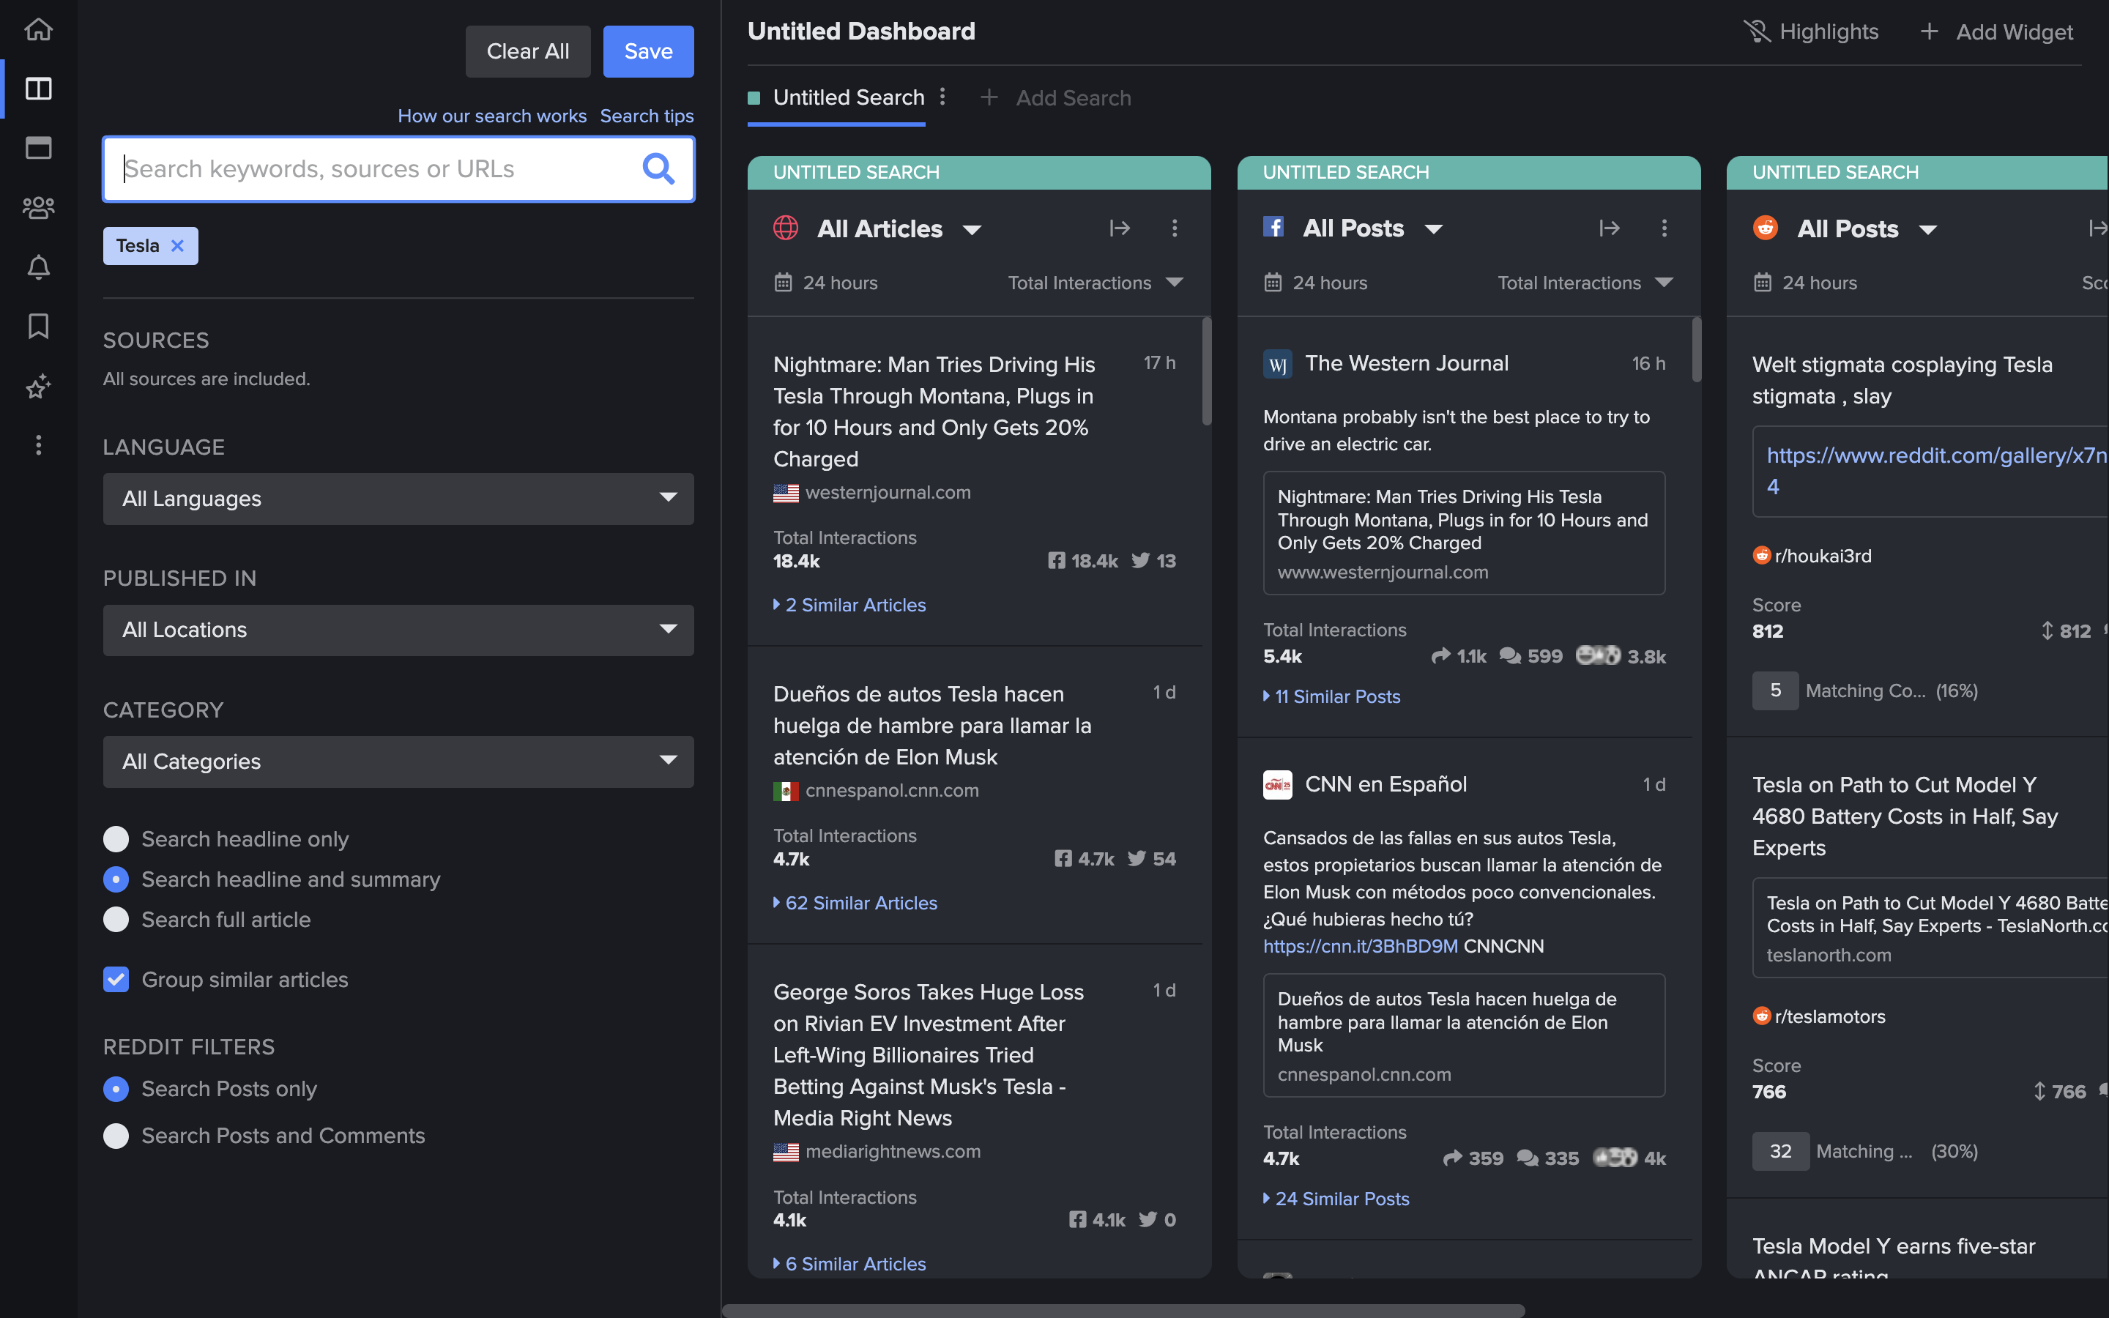2109x1318 pixels.
Task: Click Add Search tab
Action: pos(1056,97)
